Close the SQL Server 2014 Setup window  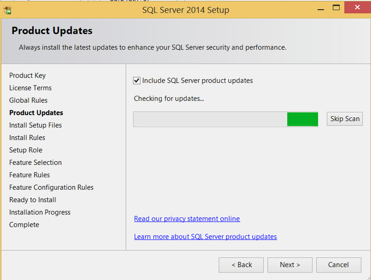click(x=357, y=7)
